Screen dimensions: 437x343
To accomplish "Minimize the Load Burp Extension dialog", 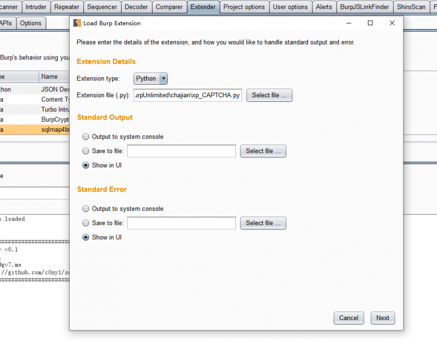I will tap(348, 23).
